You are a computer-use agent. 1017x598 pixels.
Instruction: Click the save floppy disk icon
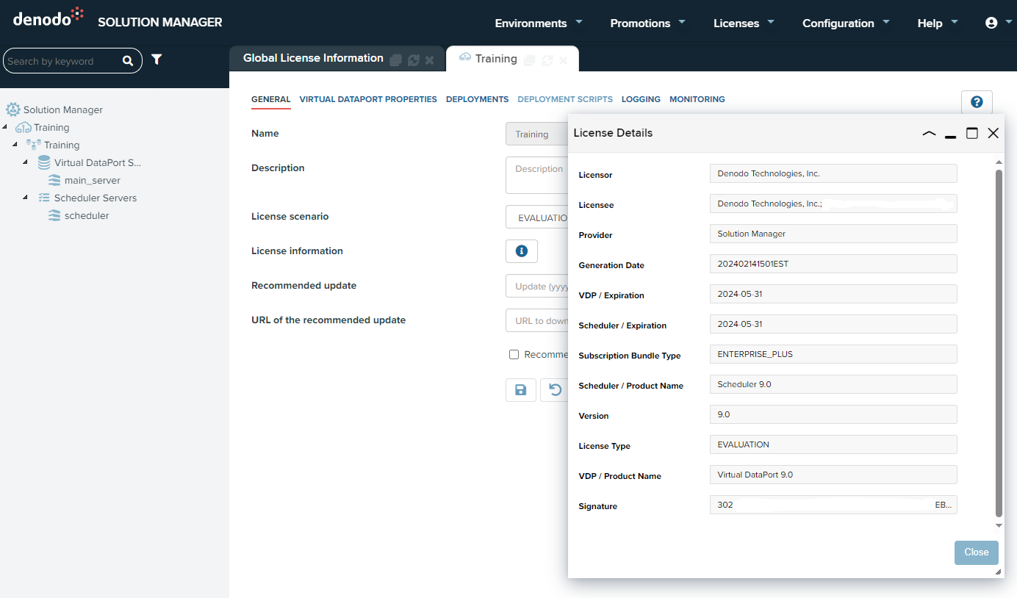click(521, 390)
